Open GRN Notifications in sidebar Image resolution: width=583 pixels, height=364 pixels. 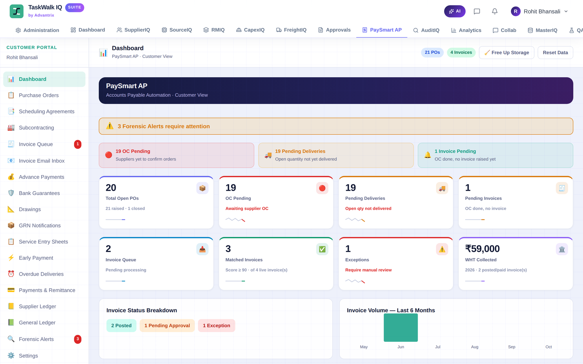pos(44,225)
